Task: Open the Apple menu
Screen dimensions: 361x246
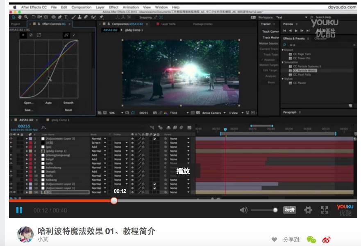Action: coord(14,7)
